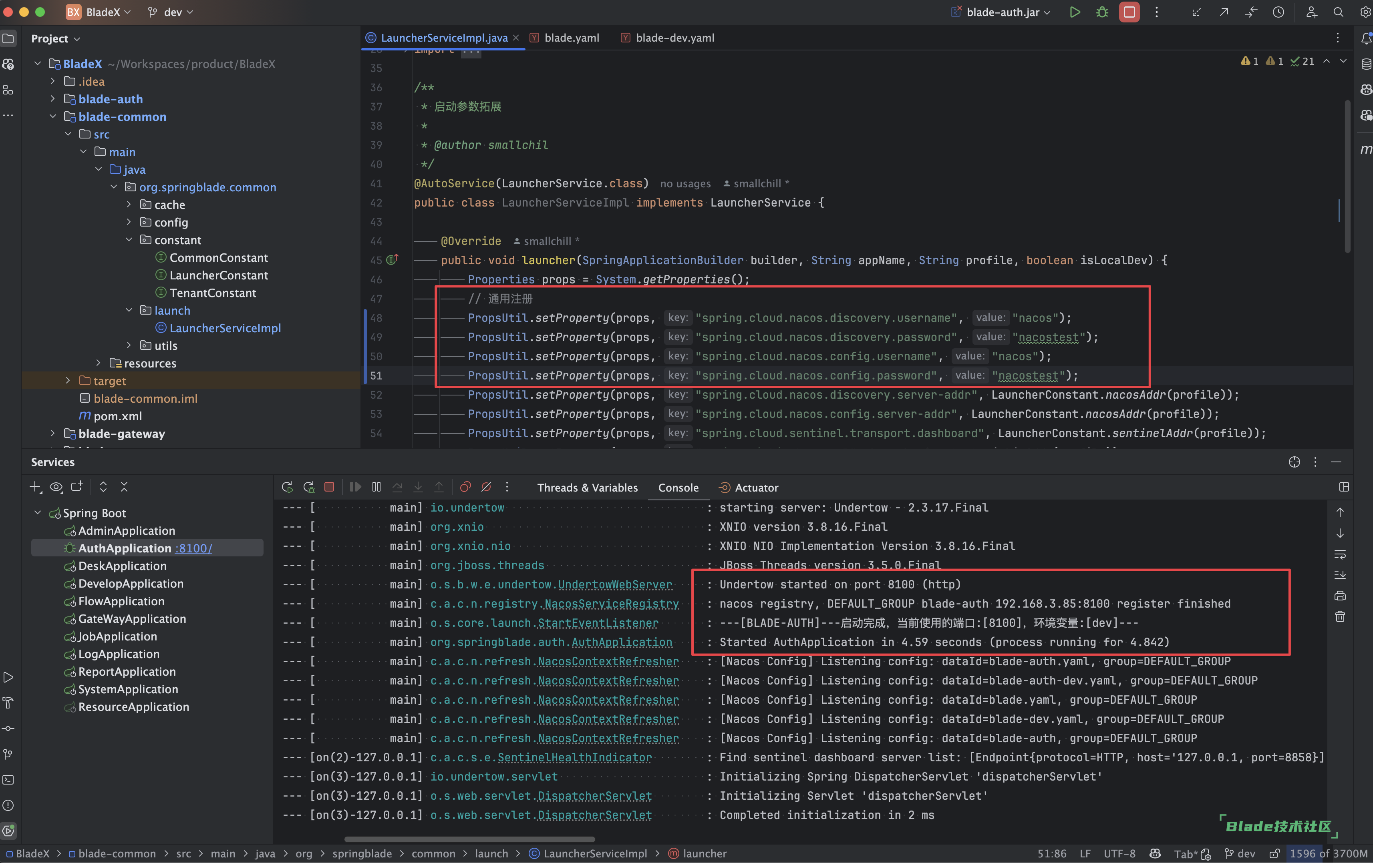Click SentinelHealthIndicator link in console
This screenshot has width=1373, height=863.
[574, 757]
